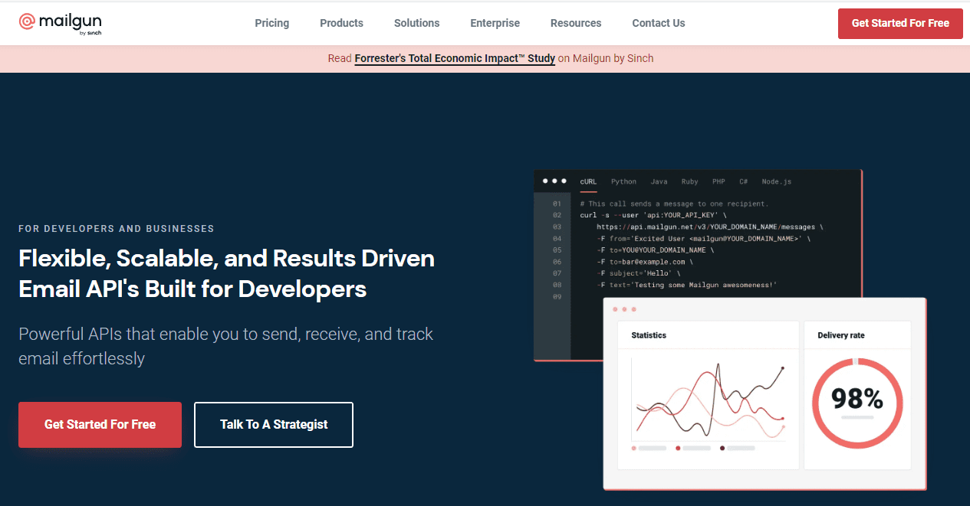This screenshot has width=970, height=506.
Task: Click the 98% delivery rate ring
Action: [x=857, y=402]
